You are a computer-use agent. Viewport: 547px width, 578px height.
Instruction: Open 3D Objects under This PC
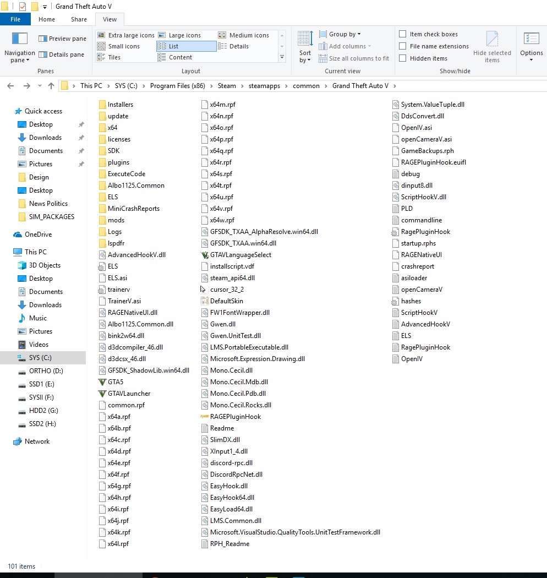click(40, 265)
